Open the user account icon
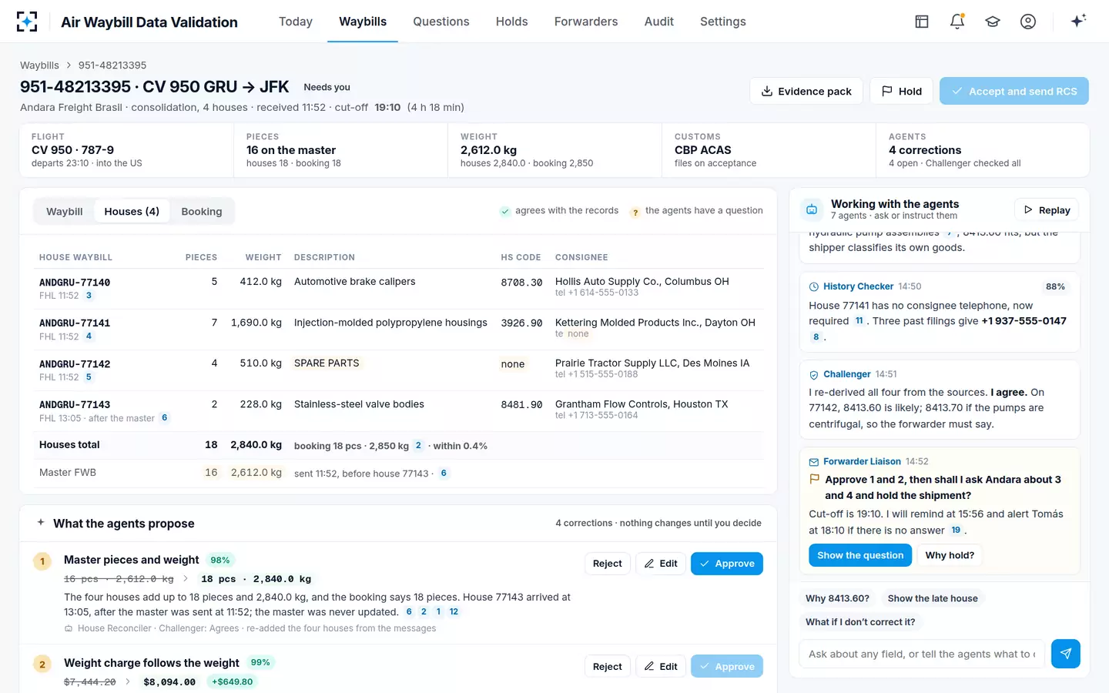This screenshot has height=693, width=1109. 1028,22
